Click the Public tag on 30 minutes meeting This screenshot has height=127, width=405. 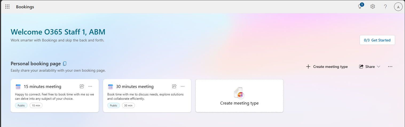click(x=113, y=105)
